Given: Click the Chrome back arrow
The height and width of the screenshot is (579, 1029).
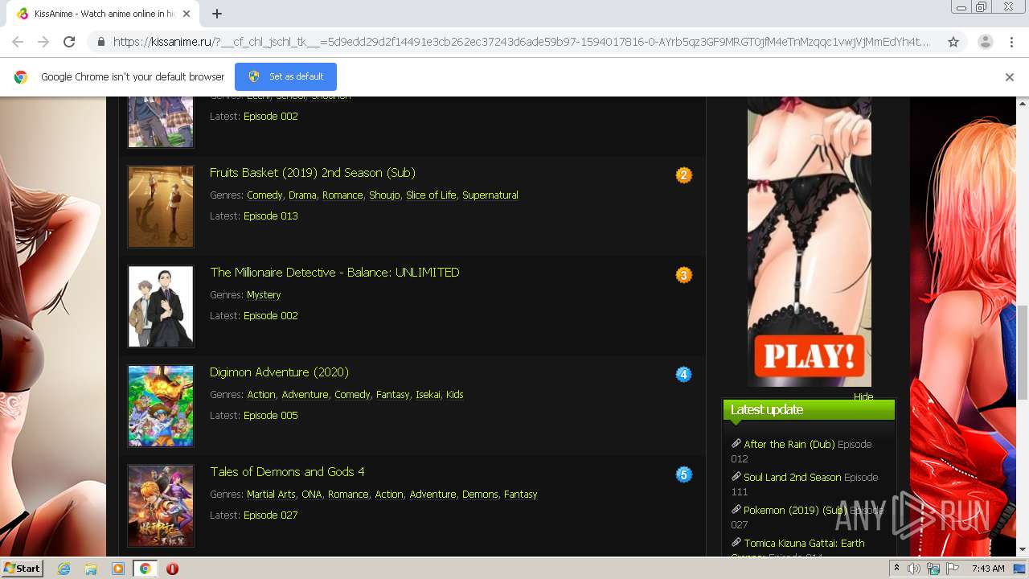Looking at the screenshot, I should (x=18, y=42).
